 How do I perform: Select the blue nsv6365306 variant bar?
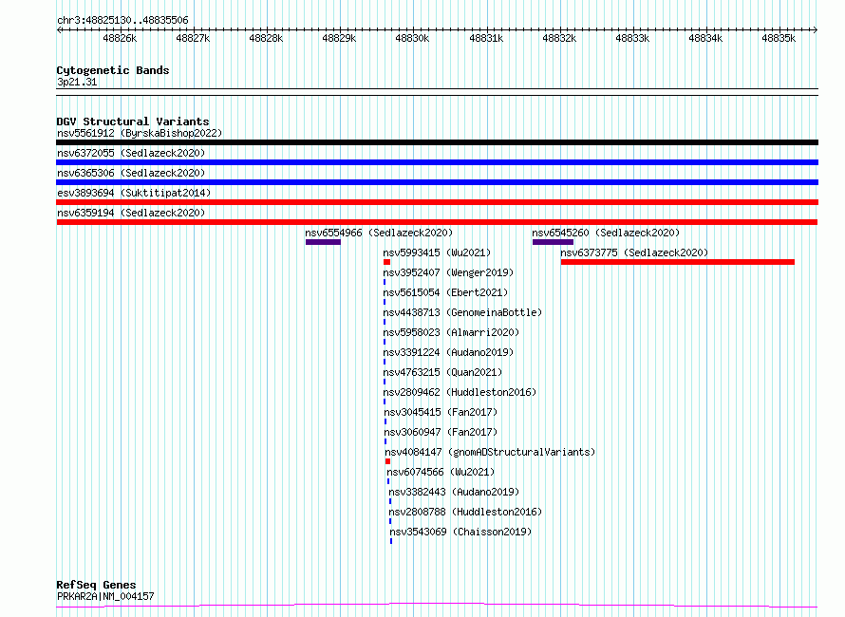click(x=437, y=182)
